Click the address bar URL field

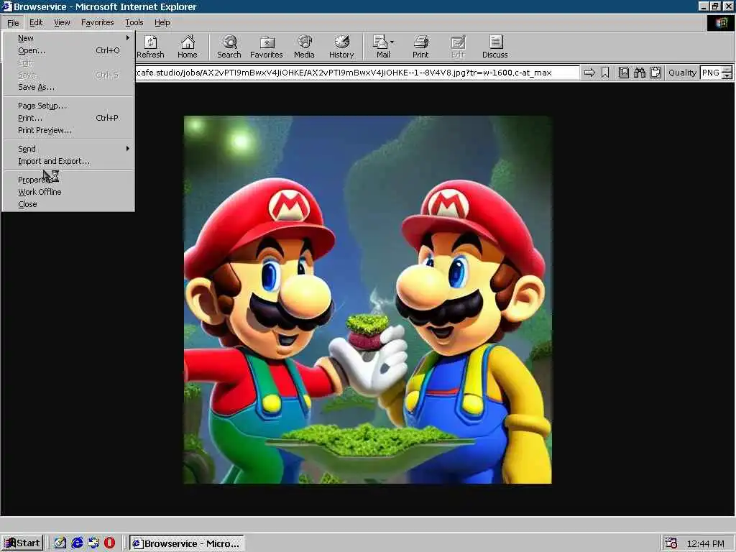click(x=356, y=73)
